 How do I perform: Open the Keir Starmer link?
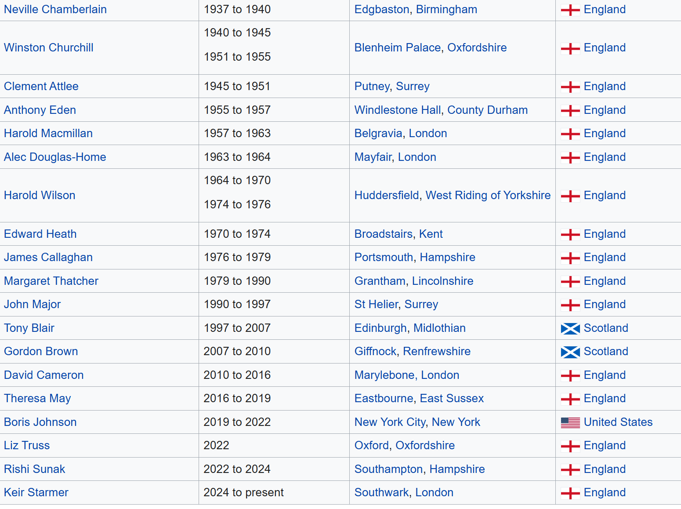(36, 493)
